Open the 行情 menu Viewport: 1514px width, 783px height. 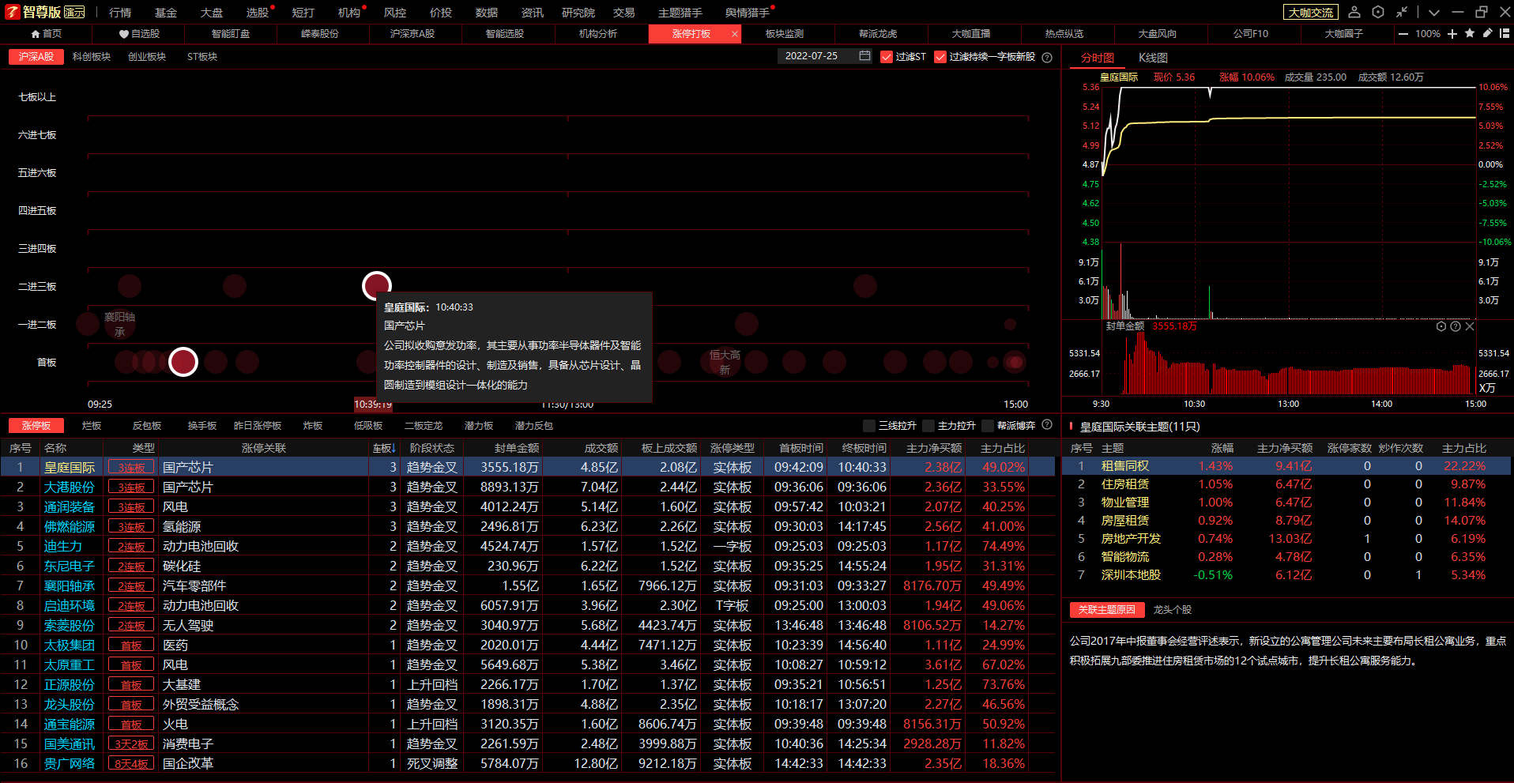(x=120, y=13)
